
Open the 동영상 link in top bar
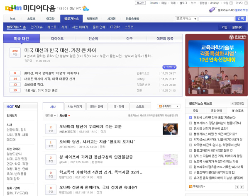[x=203, y=3]
